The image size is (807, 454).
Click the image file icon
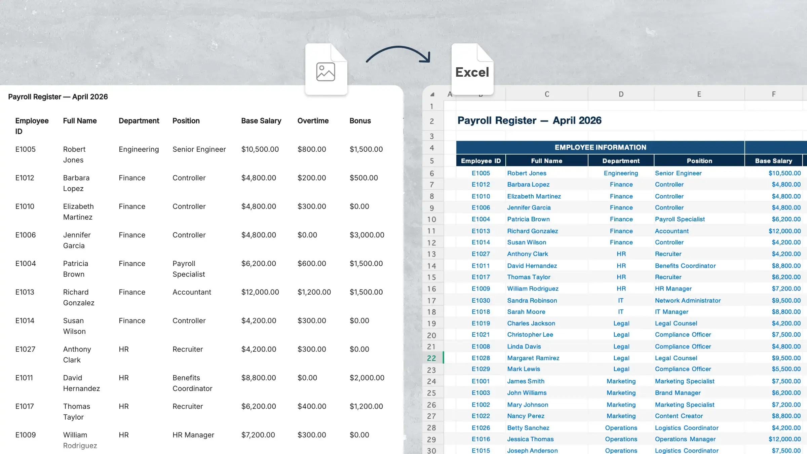326,69
